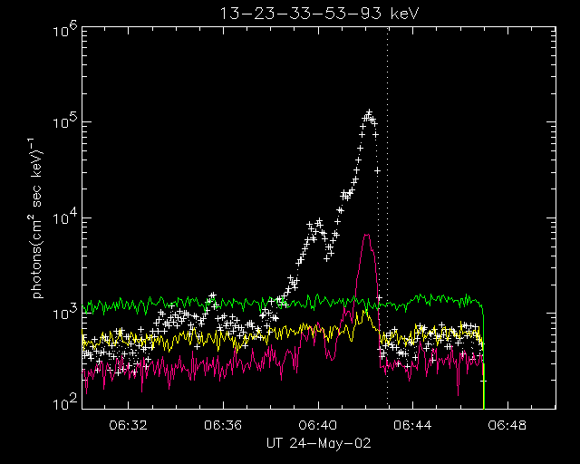Viewport: 580px width, 464px height.
Task: Click the 10^4 y-axis tick label
Action: (63, 217)
